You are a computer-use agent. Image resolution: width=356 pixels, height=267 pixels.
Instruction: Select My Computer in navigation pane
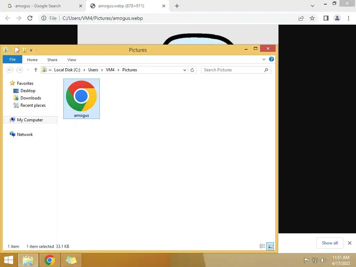30,120
